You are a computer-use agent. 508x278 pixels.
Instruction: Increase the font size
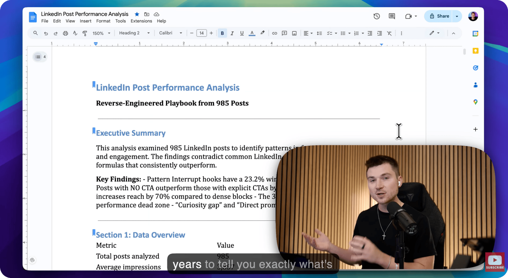coord(211,33)
